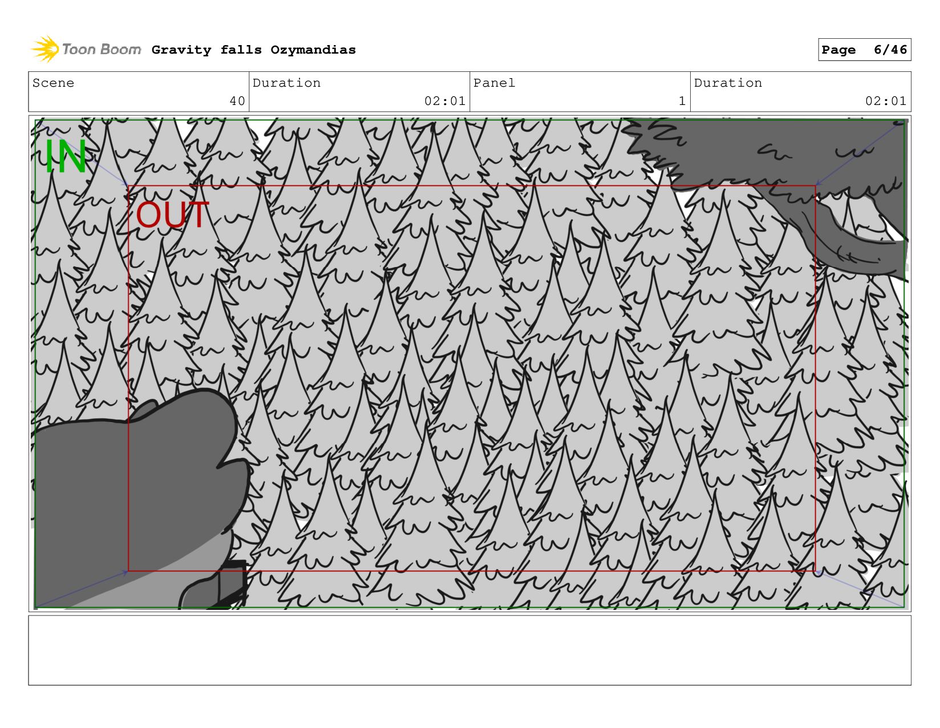Select the title "Gravity falls Ozymandias"
This screenshot has height=728, width=940.
(x=254, y=50)
